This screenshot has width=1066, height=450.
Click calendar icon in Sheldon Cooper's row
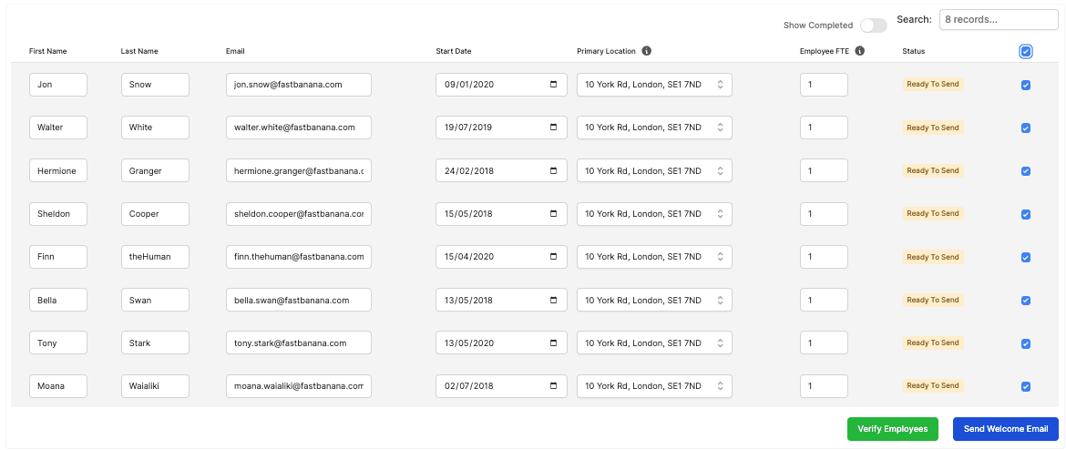[553, 214]
